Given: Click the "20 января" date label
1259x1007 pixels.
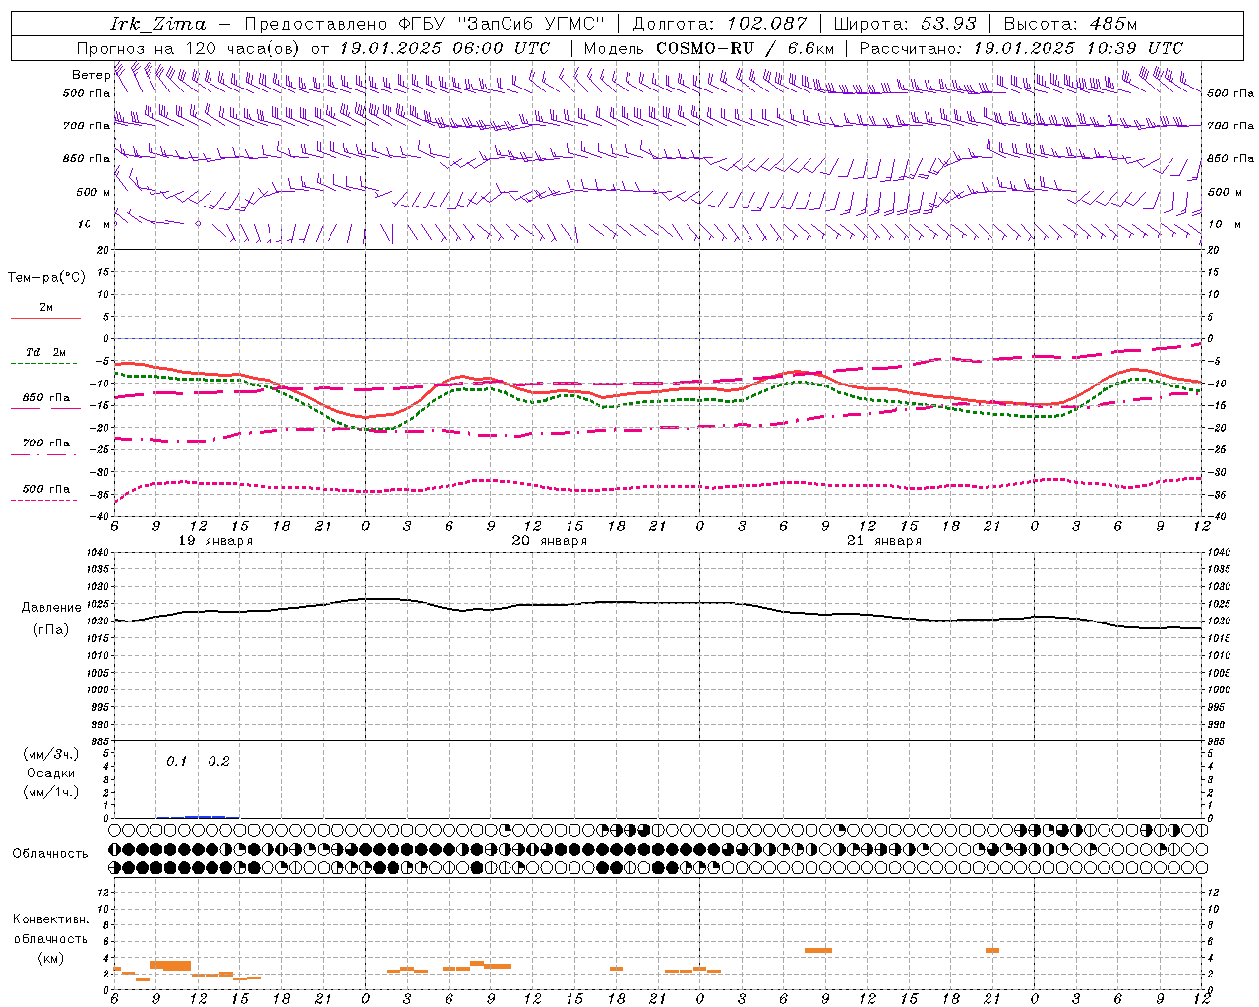Looking at the screenshot, I should point(550,541).
